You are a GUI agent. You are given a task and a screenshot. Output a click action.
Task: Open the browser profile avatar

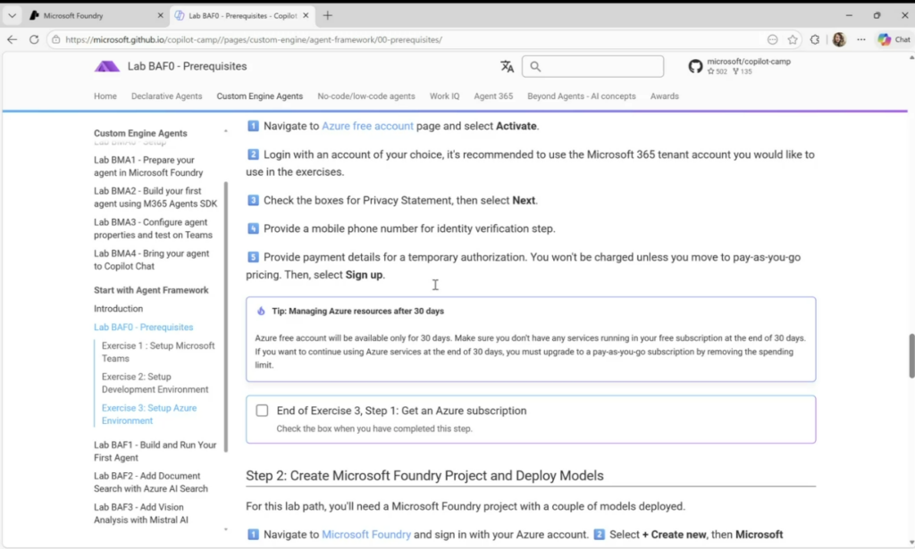pos(839,39)
